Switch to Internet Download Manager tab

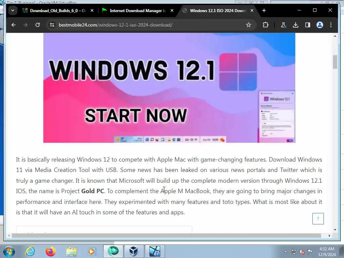[x=137, y=10]
